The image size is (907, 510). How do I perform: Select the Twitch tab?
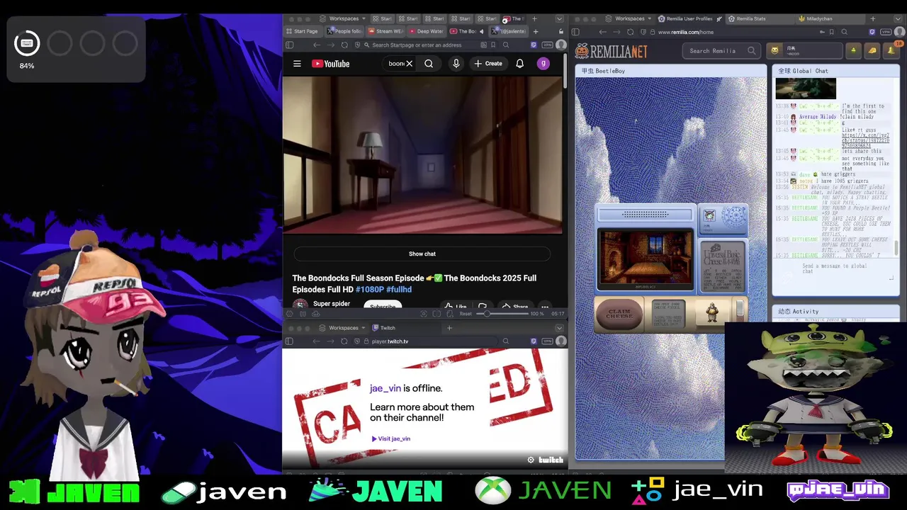click(x=384, y=328)
